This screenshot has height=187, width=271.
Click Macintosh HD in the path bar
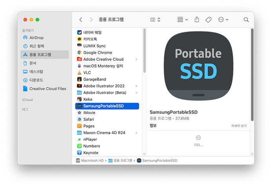[x=90, y=160]
